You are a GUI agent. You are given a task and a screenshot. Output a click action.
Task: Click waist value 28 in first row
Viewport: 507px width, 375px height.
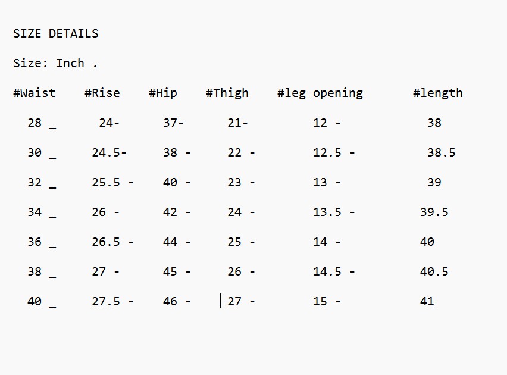tap(35, 123)
